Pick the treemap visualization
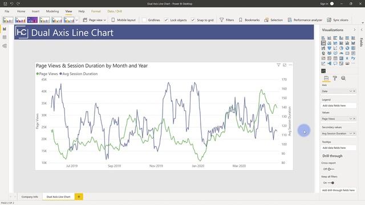 [354, 48]
